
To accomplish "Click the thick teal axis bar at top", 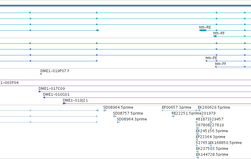I will tap(126, 6).
